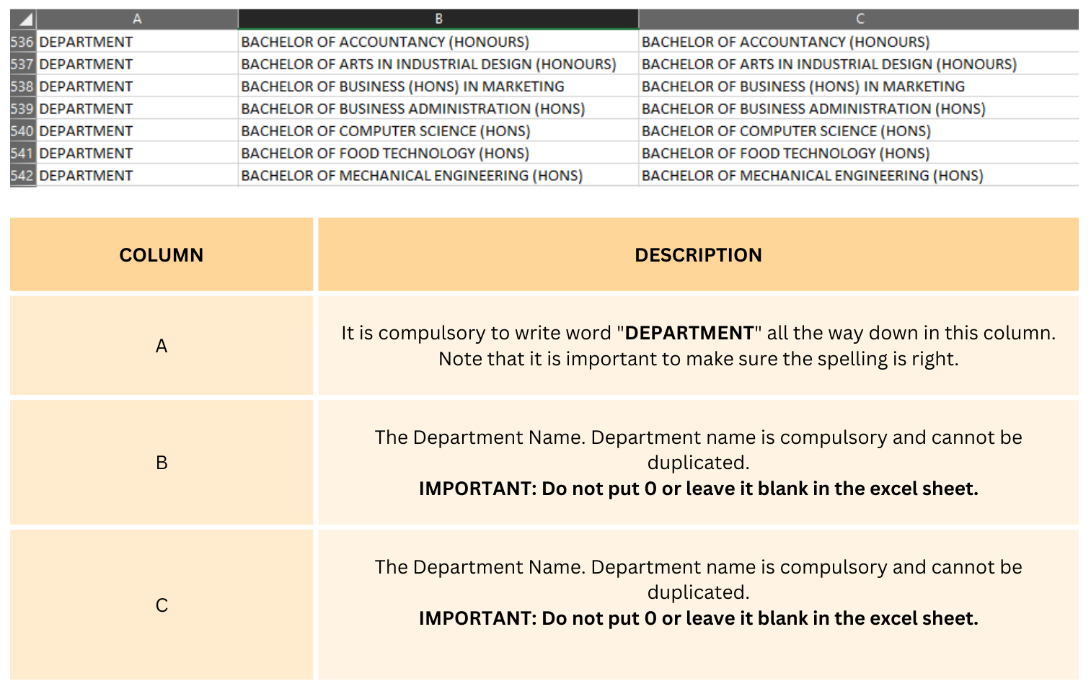
Task: Click row header 540
Action: coord(22,131)
